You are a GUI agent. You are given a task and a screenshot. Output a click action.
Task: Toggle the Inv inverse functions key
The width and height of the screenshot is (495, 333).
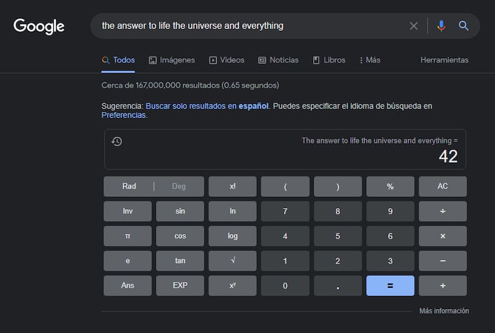(127, 211)
